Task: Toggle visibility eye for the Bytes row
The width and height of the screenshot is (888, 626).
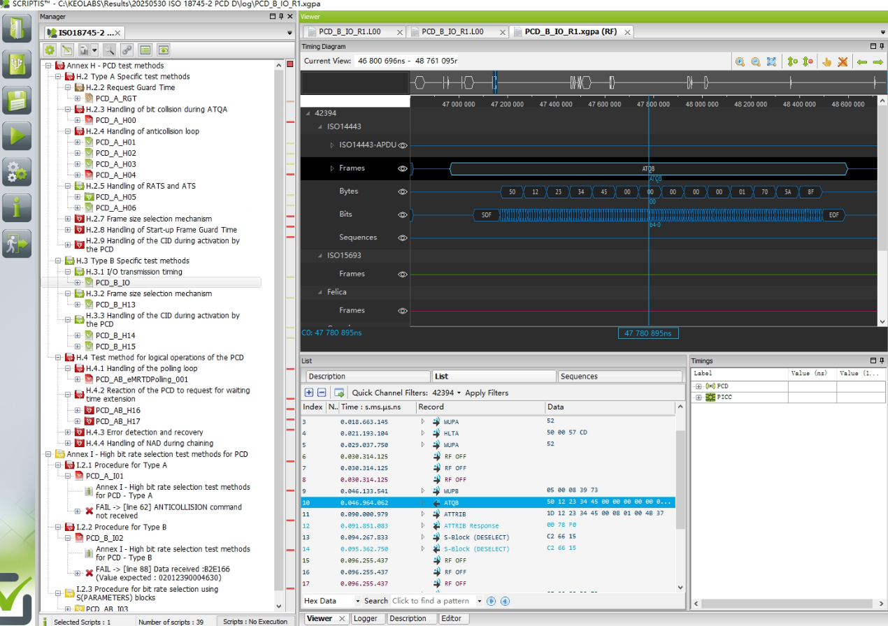Action: point(403,191)
